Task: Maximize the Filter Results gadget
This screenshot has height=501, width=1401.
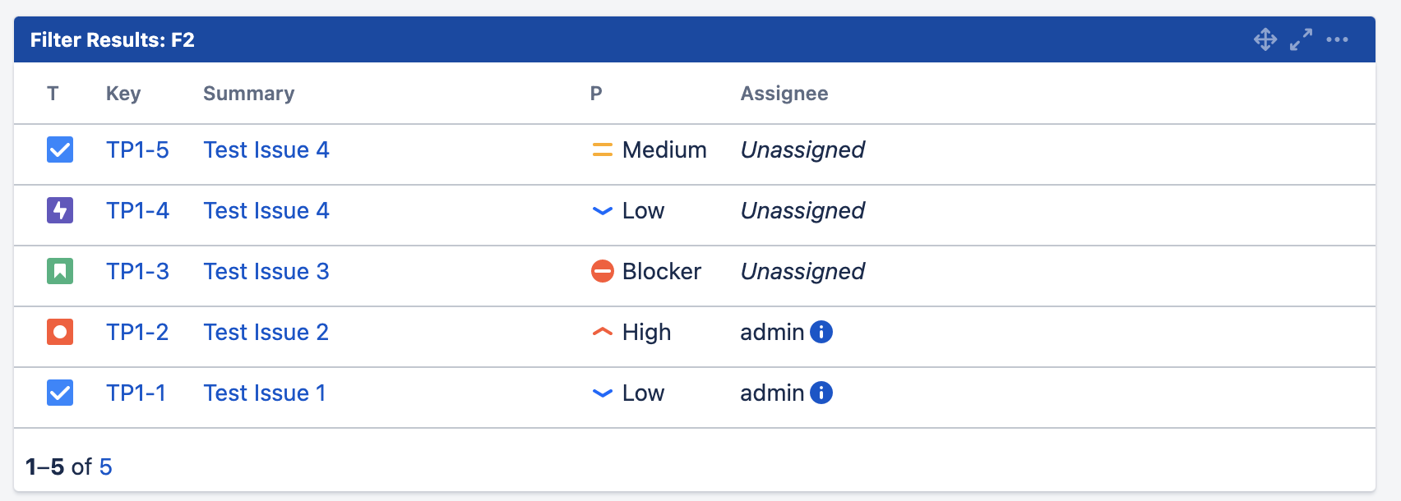Action: [1301, 39]
